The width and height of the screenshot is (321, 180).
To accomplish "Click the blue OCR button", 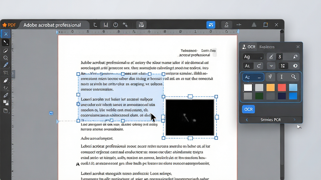I will point(248,109).
